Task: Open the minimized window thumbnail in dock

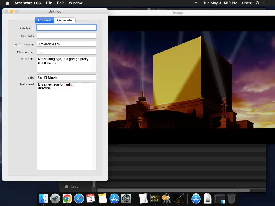Action: pyautogui.click(x=219, y=199)
